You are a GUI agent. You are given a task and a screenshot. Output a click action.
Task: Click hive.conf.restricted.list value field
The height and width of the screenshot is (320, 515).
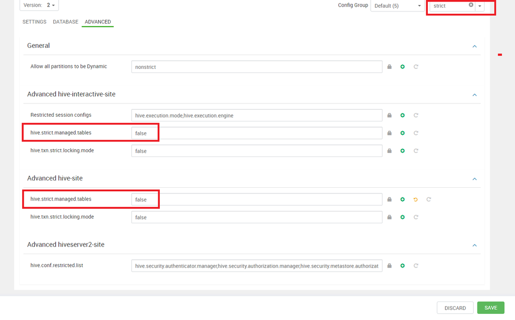pyautogui.click(x=257, y=265)
